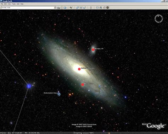Screen dimensions: 168x134
Task: Toggle the sidebar panel icon
Action: click(x=65, y=7)
